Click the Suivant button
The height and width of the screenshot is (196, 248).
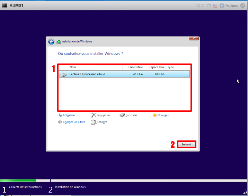(x=186, y=144)
